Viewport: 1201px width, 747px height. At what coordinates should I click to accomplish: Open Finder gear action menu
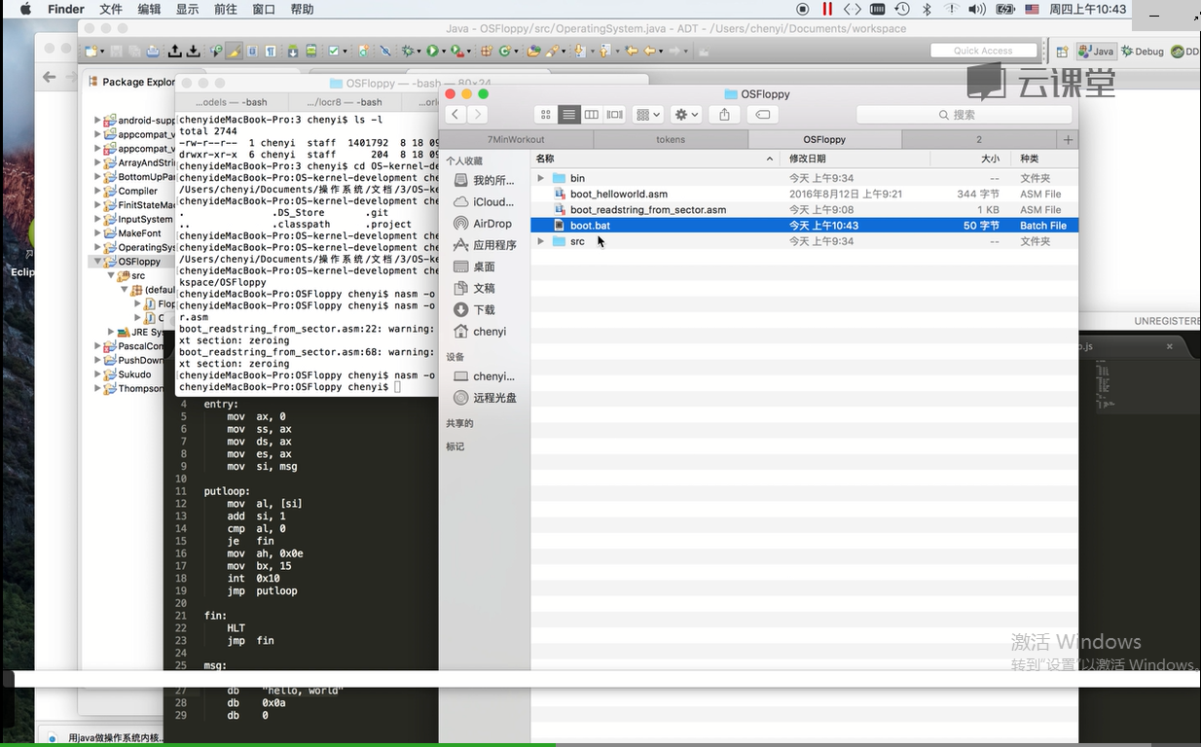[x=687, y=115]
